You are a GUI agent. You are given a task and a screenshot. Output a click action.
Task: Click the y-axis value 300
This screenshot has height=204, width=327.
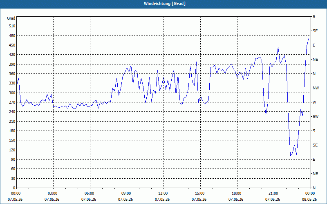12,93
